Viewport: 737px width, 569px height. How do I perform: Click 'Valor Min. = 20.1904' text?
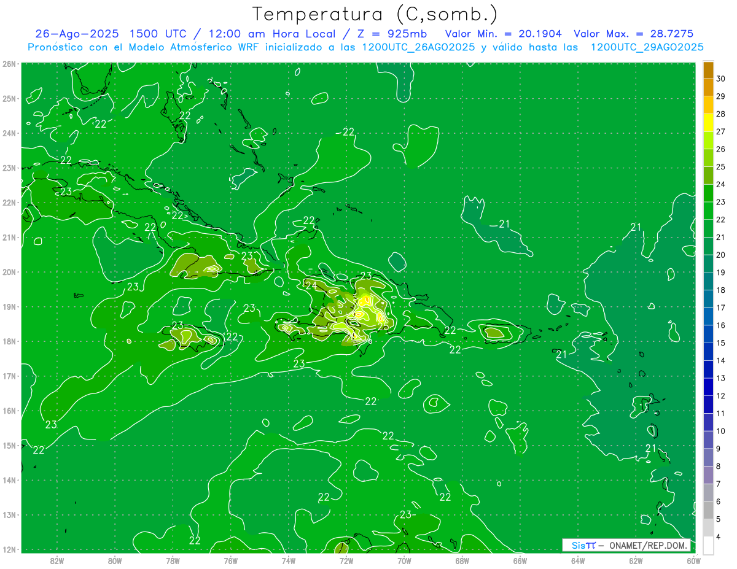504,34
